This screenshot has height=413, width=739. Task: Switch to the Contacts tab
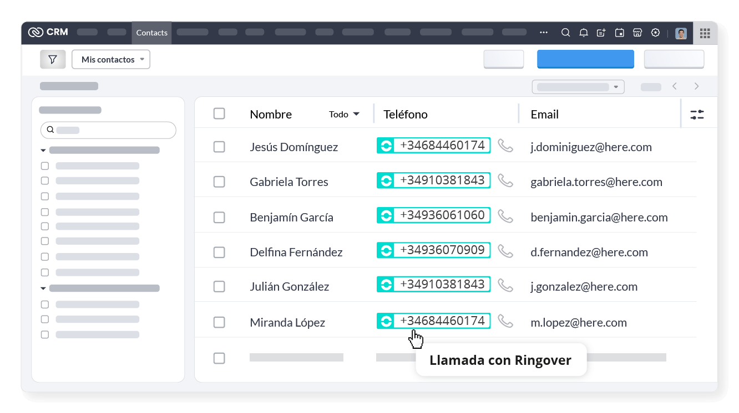tap(151, 33)
